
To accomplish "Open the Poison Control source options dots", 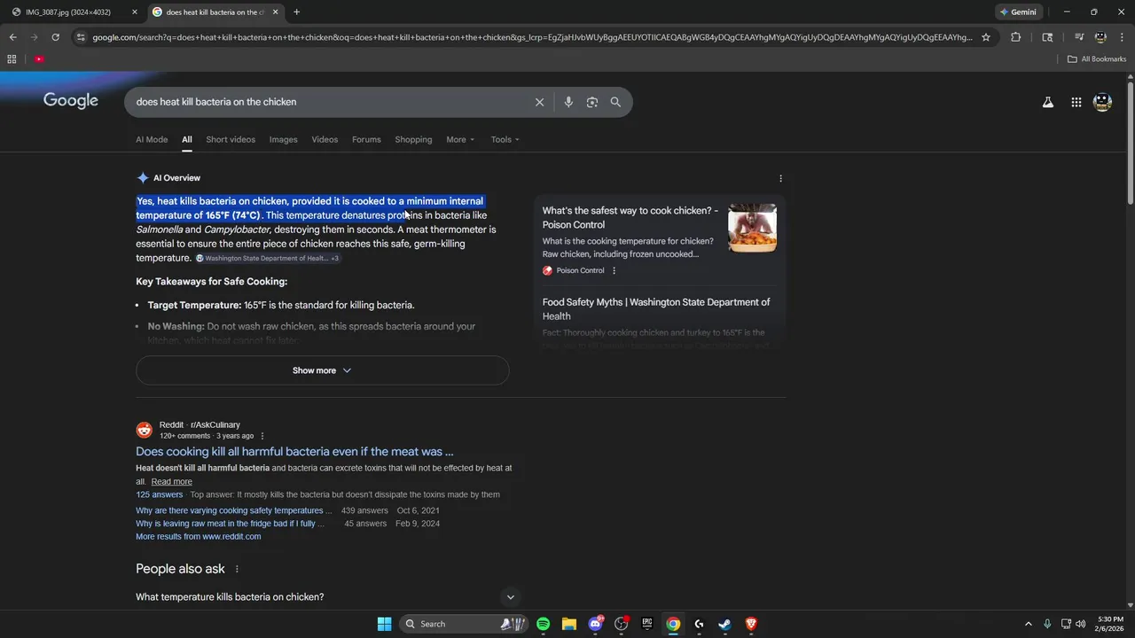I will (x=614, y=270).
